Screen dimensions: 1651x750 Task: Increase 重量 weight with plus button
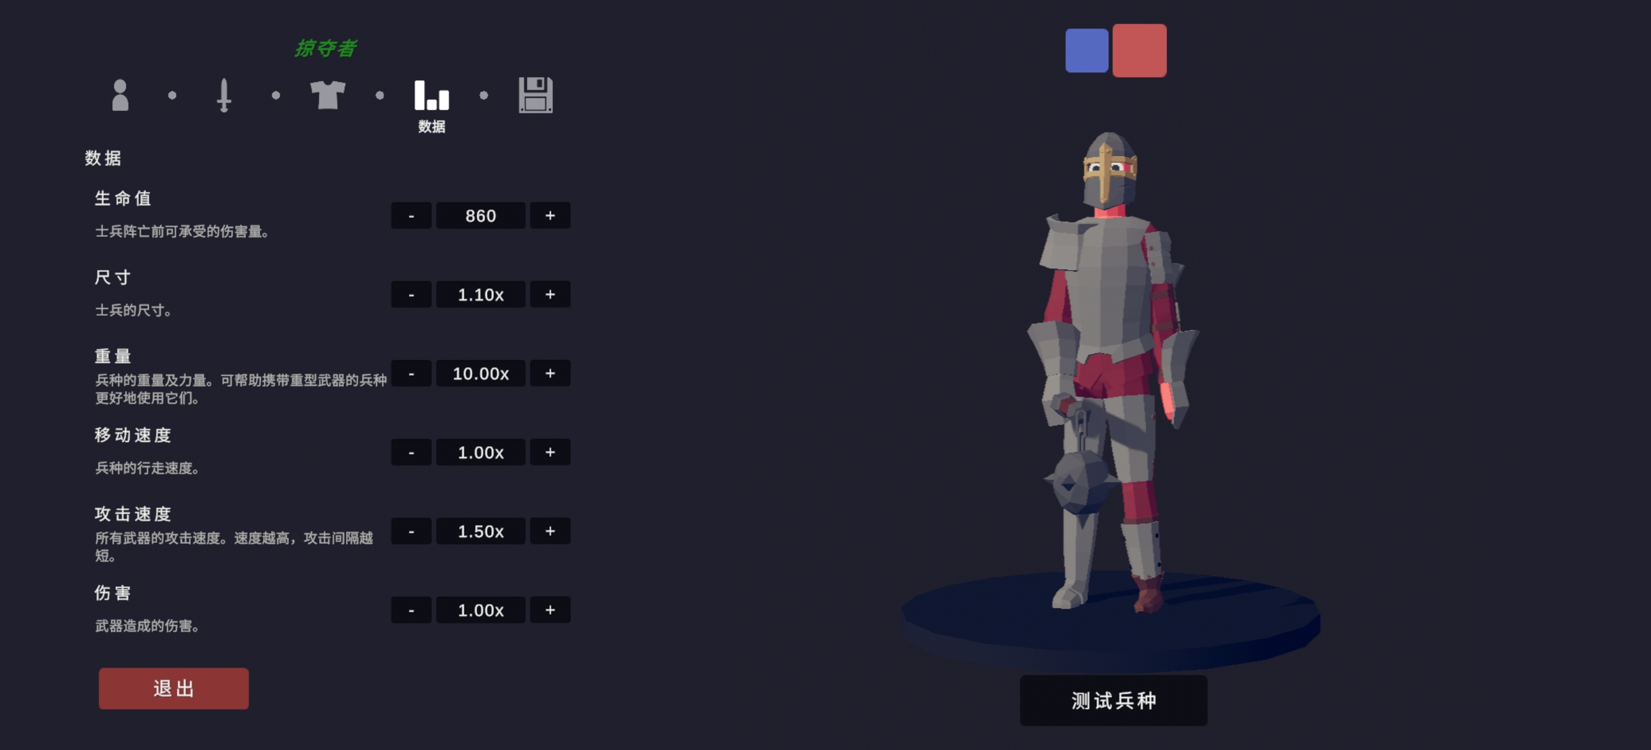pos(550,373)
